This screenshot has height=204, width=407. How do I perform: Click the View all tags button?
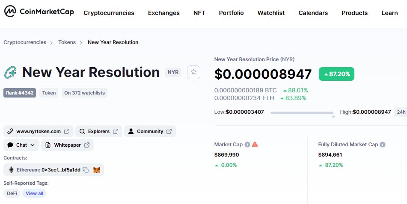34,193
